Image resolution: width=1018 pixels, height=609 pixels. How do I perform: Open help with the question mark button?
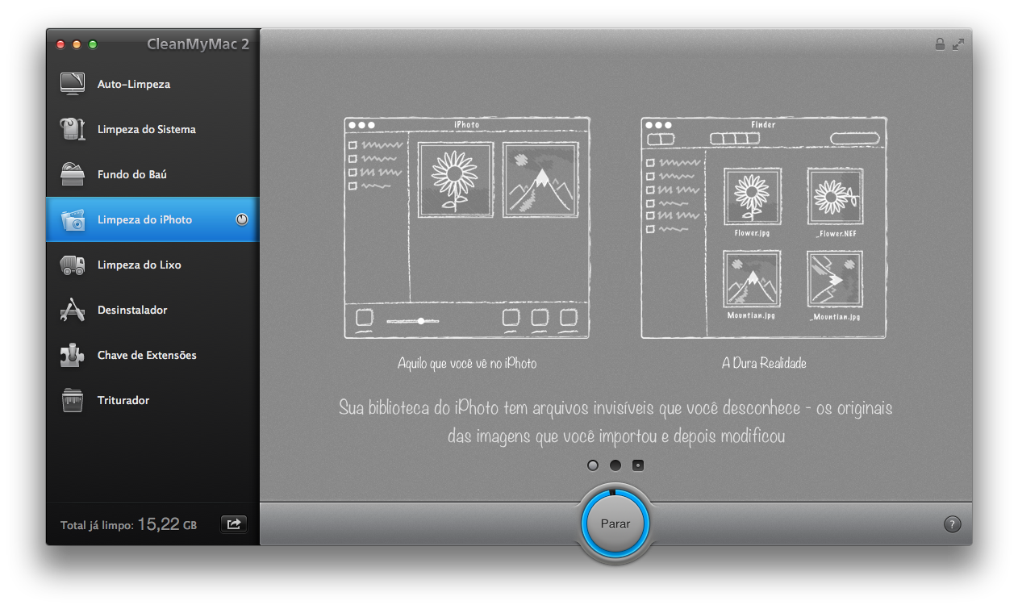[953, 524]
